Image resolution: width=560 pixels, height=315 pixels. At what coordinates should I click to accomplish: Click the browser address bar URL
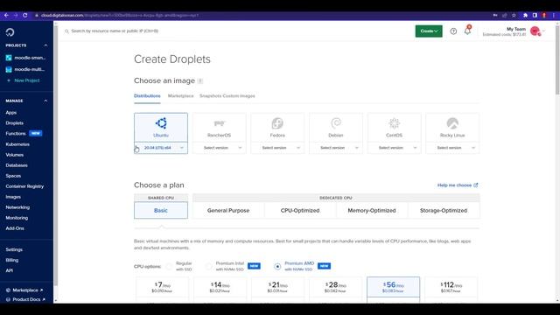pyautogui.click(x=120, y=16)
